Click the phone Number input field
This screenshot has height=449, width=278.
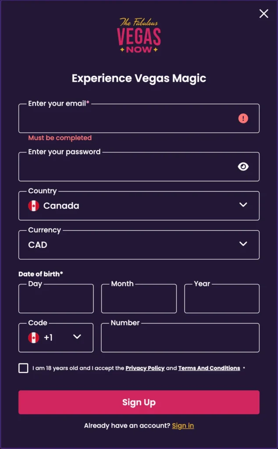[x=180, y=338]
